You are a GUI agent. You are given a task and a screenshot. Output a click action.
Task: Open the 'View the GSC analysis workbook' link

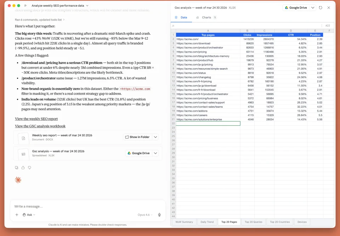pos(40,126)
